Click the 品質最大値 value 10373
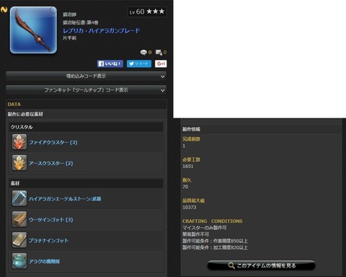Viewport: 346px width, 277px height. click(190, 207)
